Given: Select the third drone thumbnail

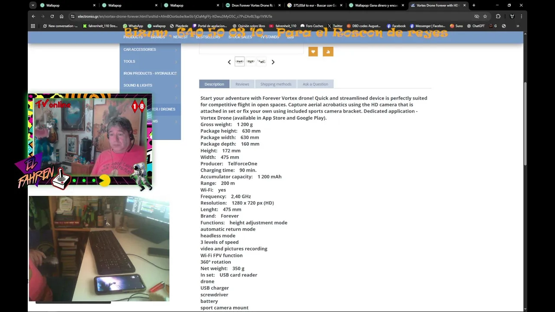Looking at the screenshot, I should coord(261,62).
